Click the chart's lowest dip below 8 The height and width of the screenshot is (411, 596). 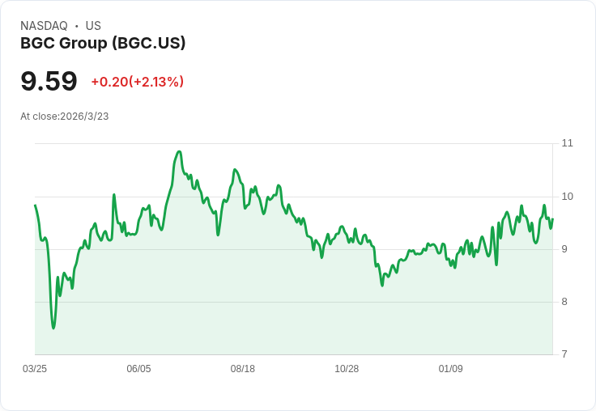click(x=53, y=328)
